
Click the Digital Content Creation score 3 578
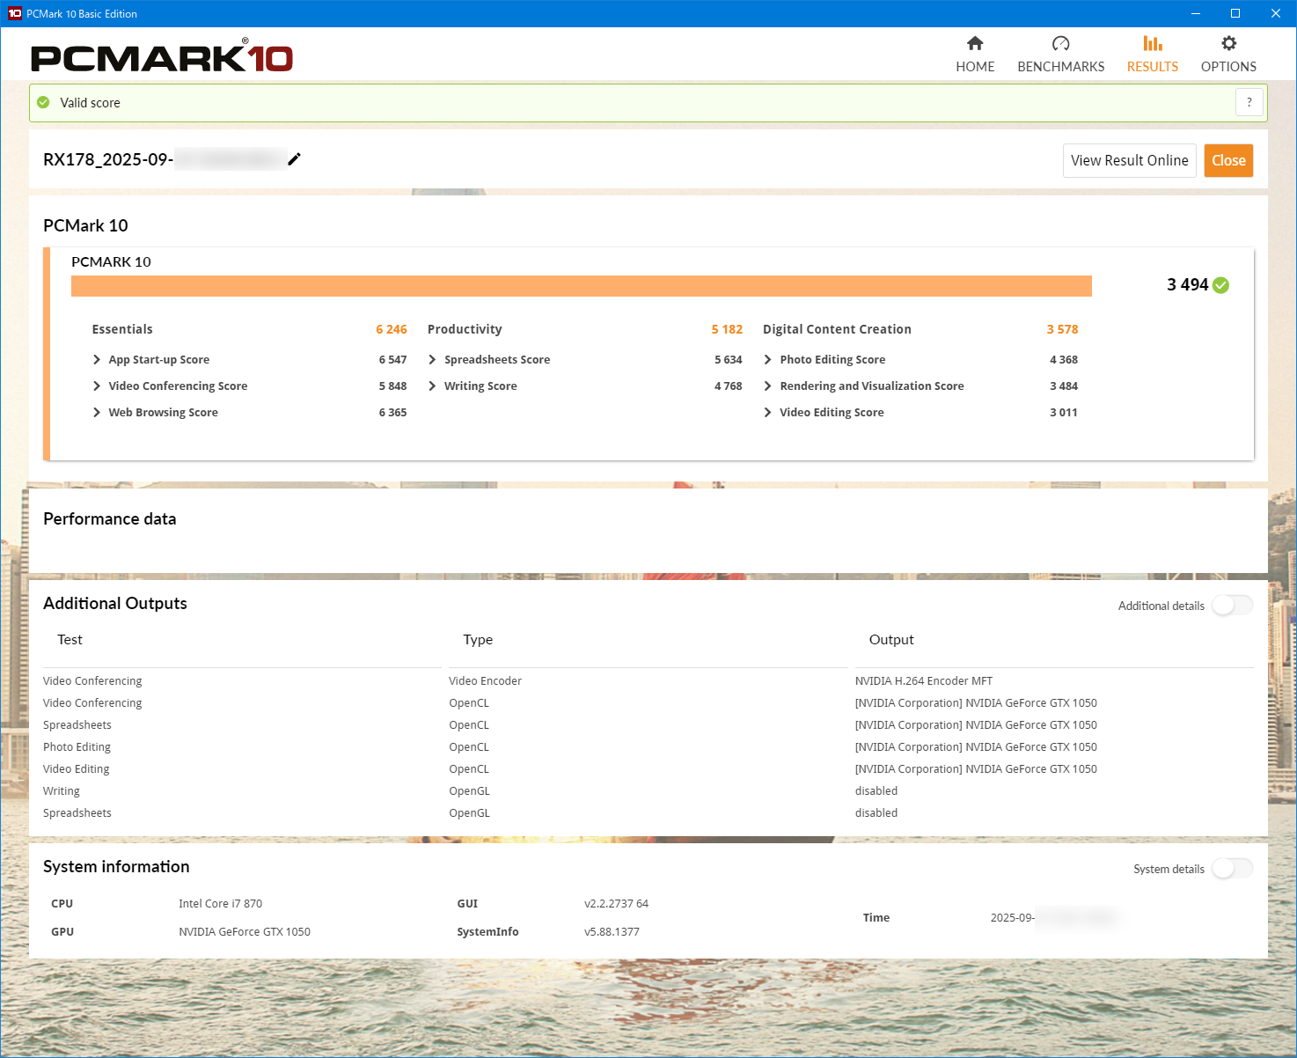point(1062,329)
